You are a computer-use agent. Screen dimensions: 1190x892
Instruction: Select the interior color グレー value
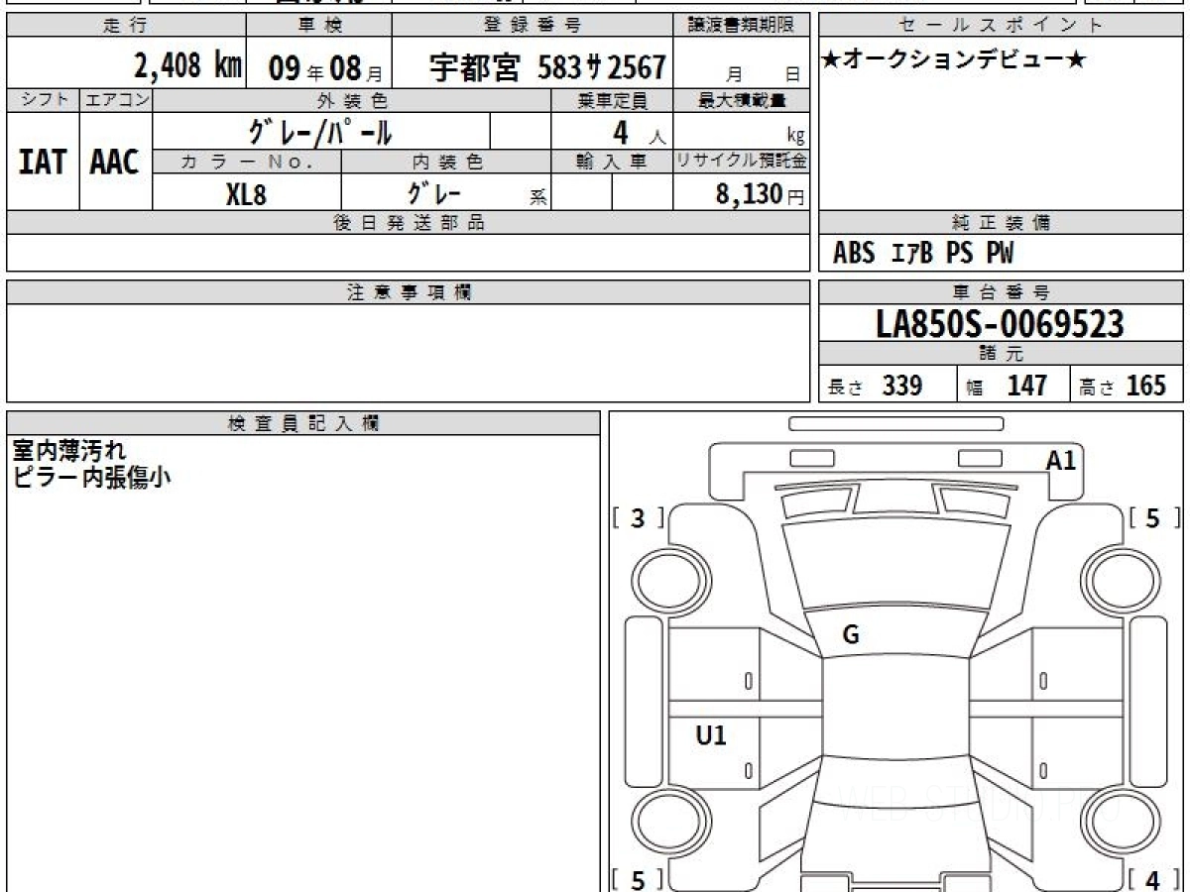[434, 192]
